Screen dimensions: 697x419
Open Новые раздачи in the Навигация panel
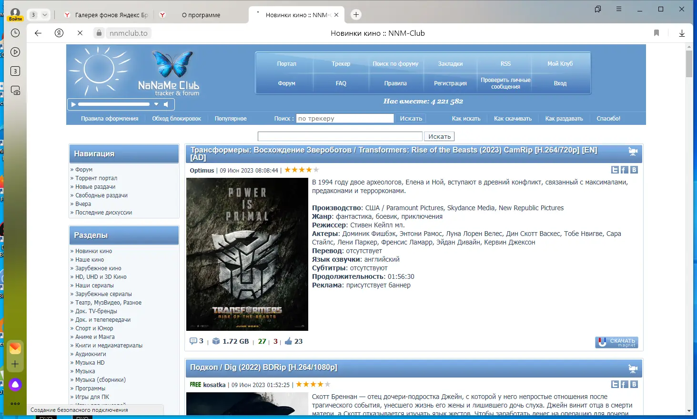click(95, 187)
